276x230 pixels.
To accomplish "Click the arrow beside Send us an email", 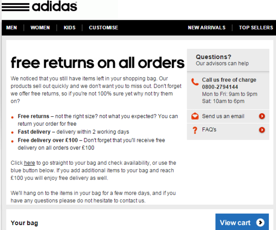I will pyautogui.click(x=262, y=116).
